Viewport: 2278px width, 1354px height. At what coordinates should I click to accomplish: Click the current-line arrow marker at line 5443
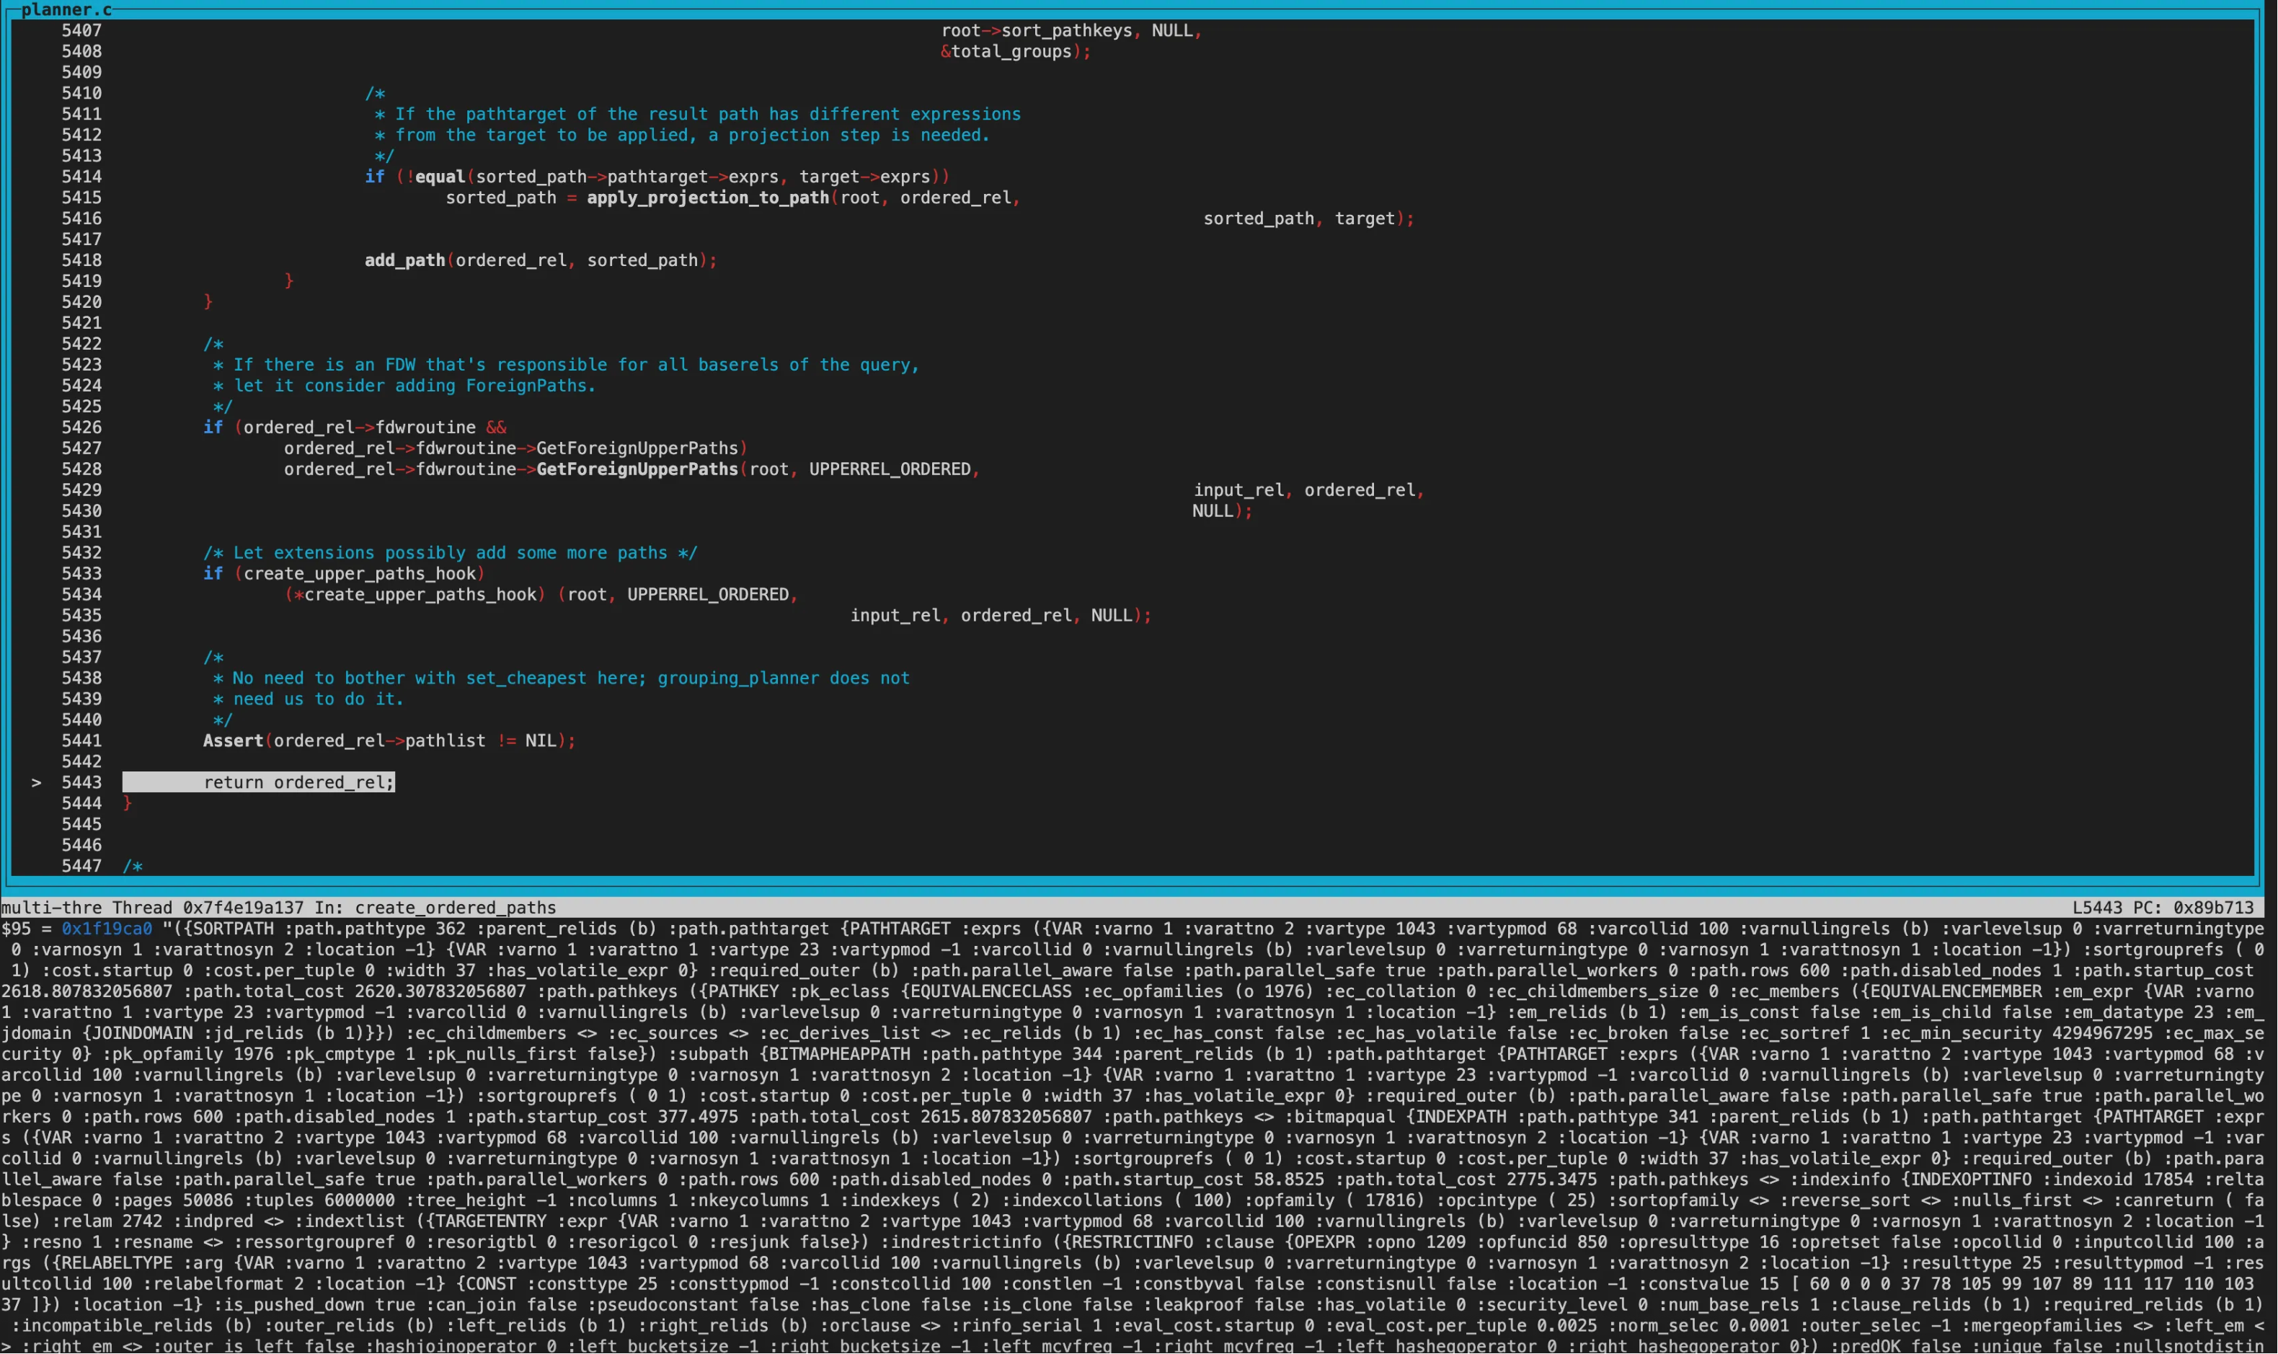(37, 782)
